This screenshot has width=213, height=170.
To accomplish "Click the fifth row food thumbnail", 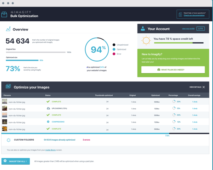I will 5,129.
